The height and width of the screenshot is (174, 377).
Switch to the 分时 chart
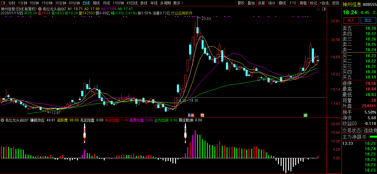tap(12, 3)
